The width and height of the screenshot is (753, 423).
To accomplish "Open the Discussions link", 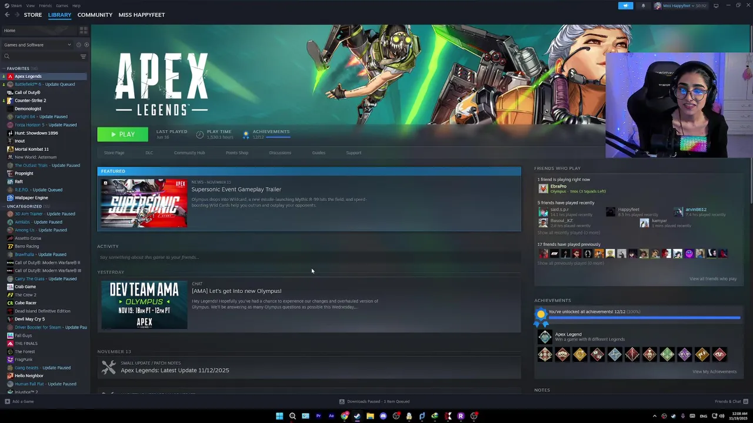I will tap(280, 153).
